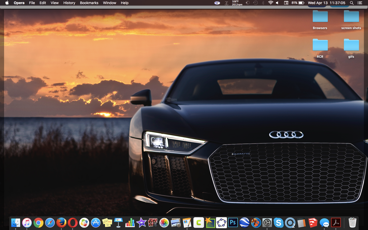
Task: Click the red Opera icon in dock
Action: (73, 223)
